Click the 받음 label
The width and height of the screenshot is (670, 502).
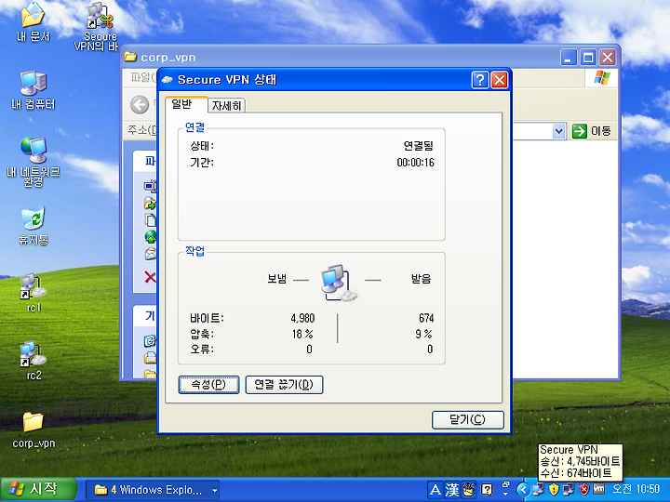(421, 279)
